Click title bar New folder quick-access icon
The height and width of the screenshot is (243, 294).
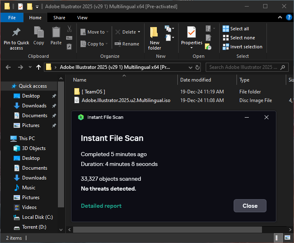(x=30, y=7)
